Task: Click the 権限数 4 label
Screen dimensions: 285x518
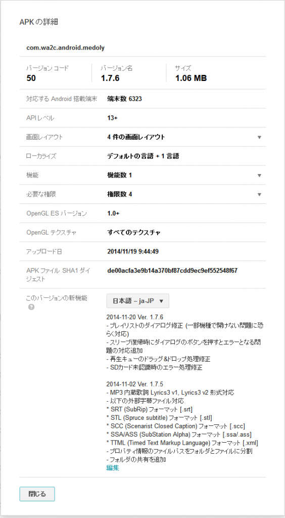Action: tap(119, 194)
